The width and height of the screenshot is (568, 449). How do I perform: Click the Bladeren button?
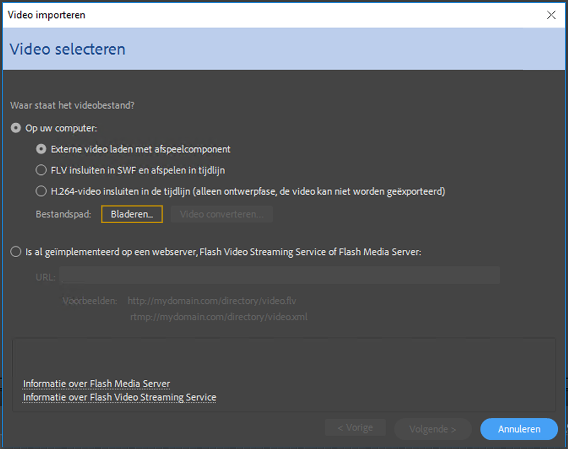pos(131,214)
